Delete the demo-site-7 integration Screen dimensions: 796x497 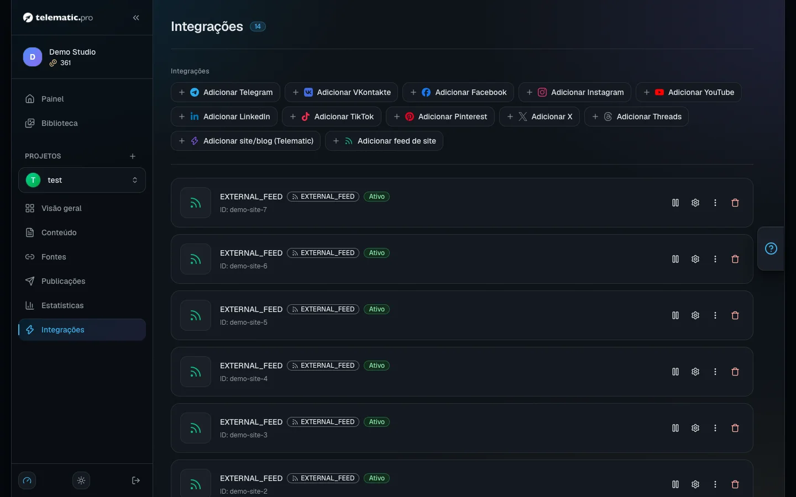click(x=735, y=203)
